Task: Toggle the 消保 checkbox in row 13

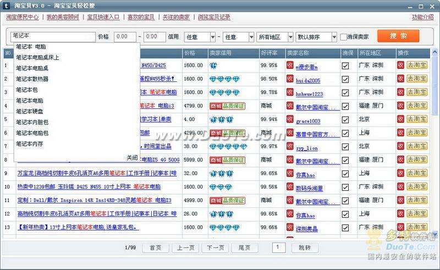Action: (345, 227)
